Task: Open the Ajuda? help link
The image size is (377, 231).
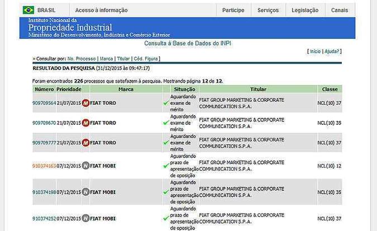Action: click(332, 51)
